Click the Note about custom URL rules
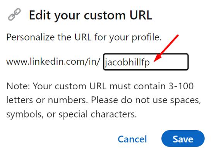214x154 pixels. (103, 100)
